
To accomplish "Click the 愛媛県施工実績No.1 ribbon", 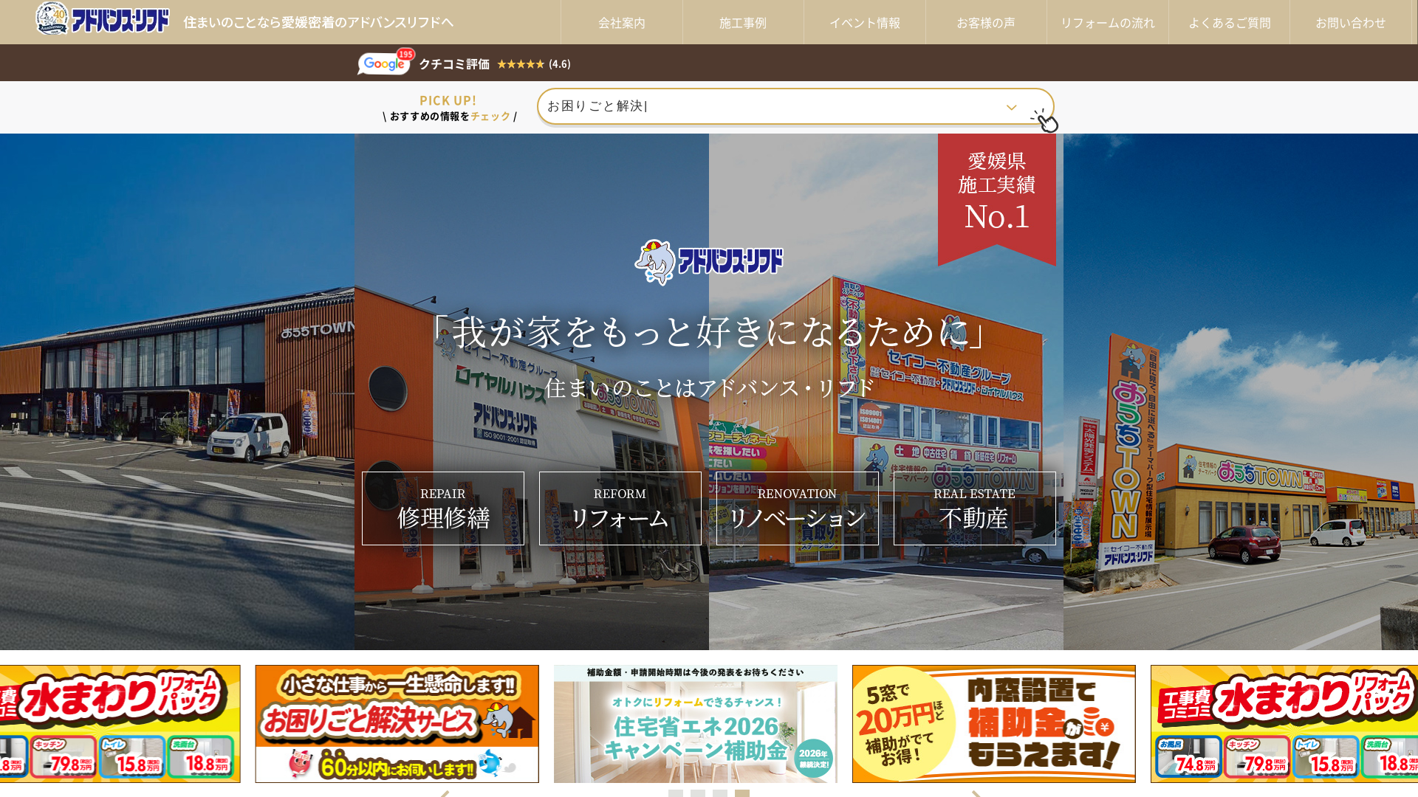I will 997,192.
